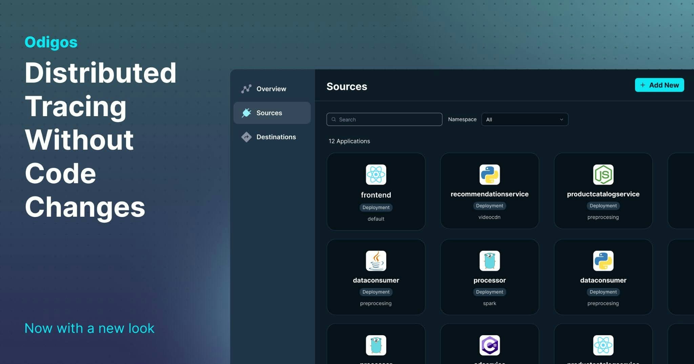Click the Sources plug icon in sidebar
Image resolution: width=694 pixels, height=364 pixels.
(x=246, y=113)
